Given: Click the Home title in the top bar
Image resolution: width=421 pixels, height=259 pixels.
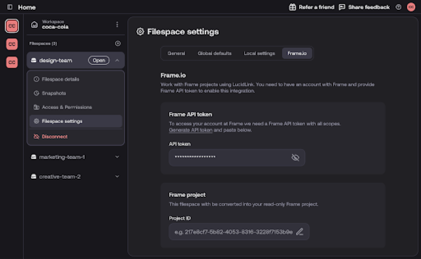Looking at the screenshot, I should click(27, 7).
